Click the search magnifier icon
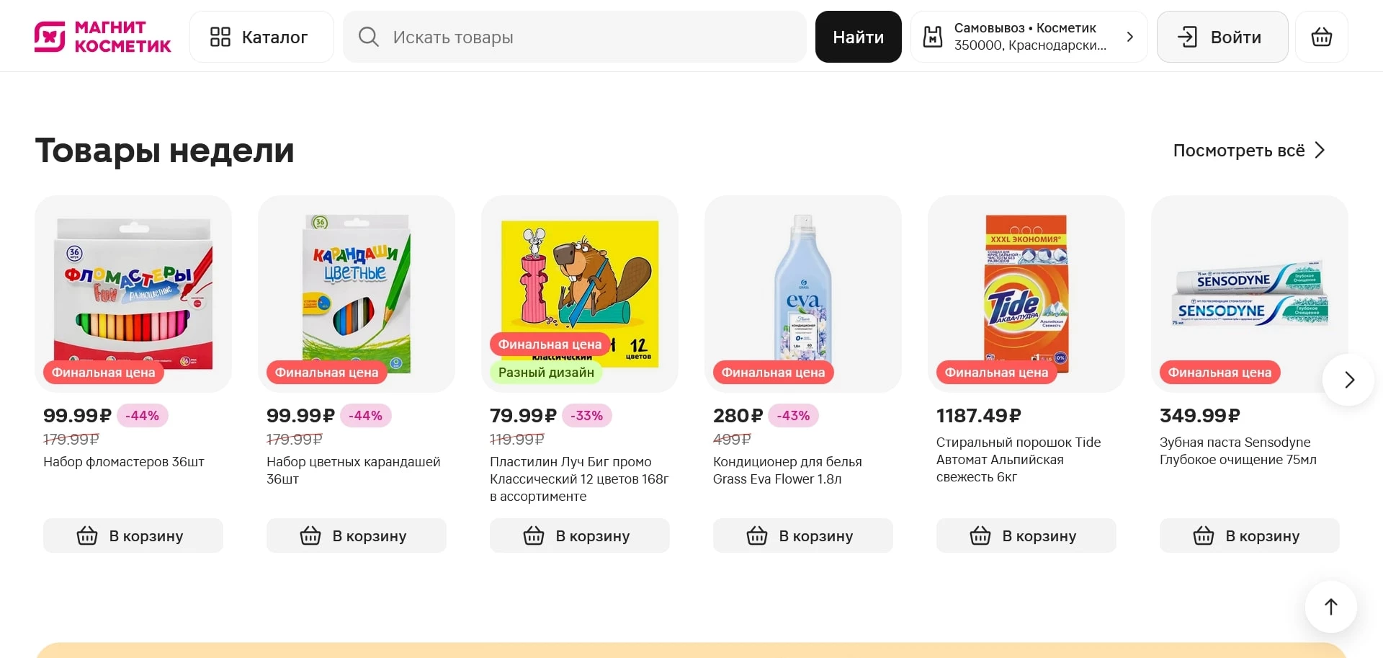 tap(368, 37)
